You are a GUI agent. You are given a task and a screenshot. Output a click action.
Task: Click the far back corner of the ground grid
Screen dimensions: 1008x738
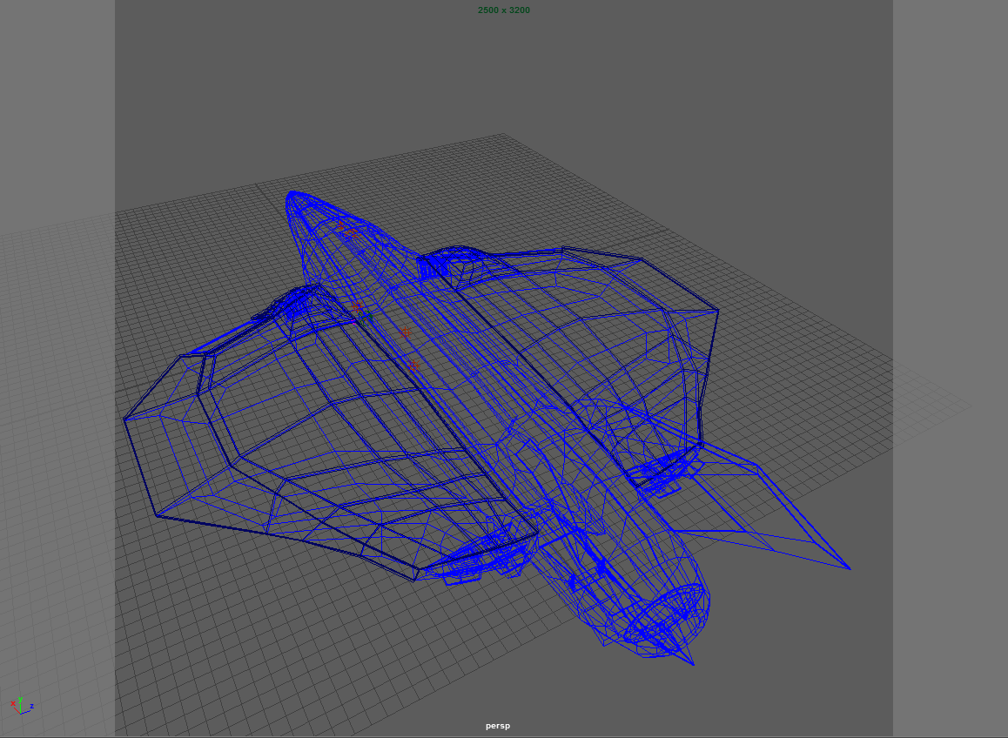click(x=502, y=134)
